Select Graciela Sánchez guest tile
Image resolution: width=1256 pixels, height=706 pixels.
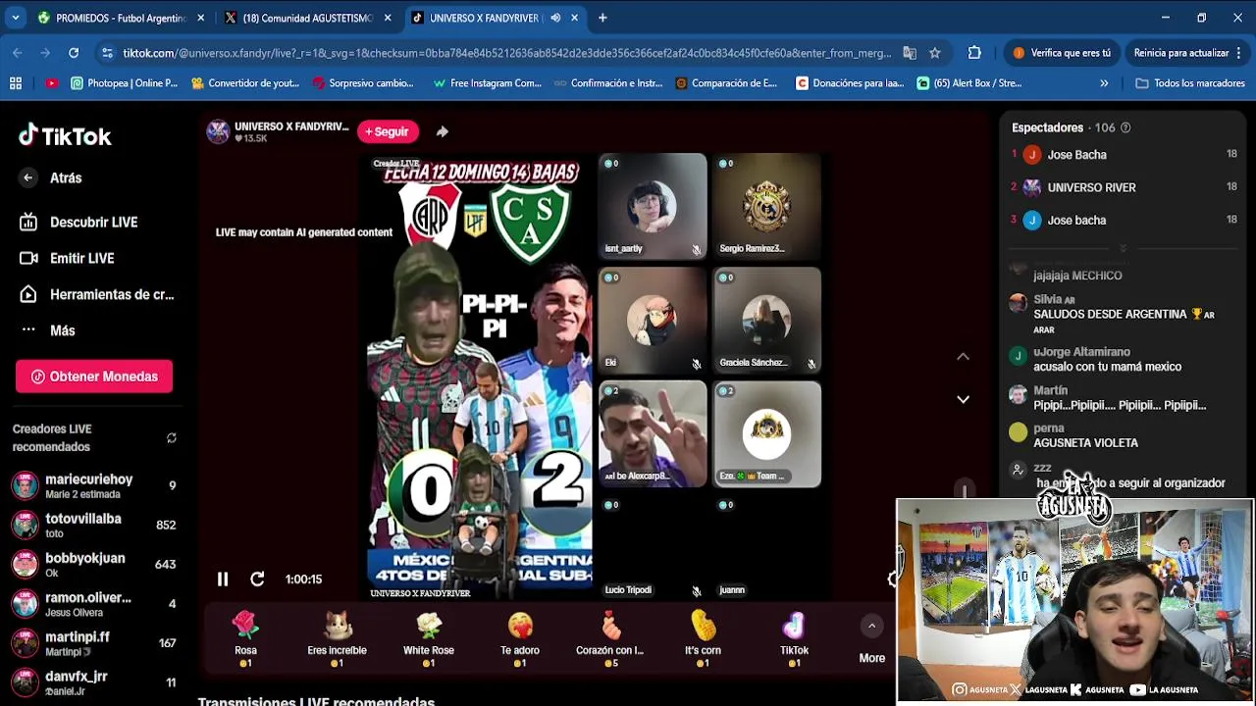(x=767, y=321)
